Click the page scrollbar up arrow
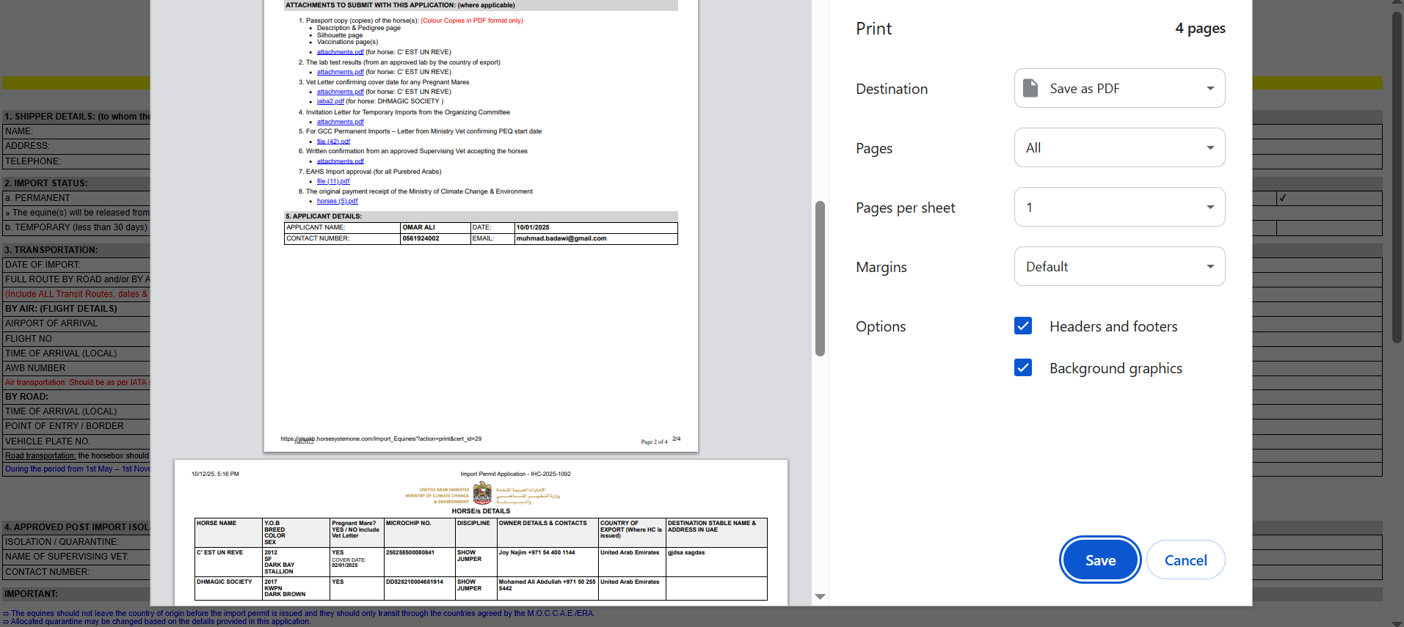This screenshot has width=1404, height=627. (1397, 4)
